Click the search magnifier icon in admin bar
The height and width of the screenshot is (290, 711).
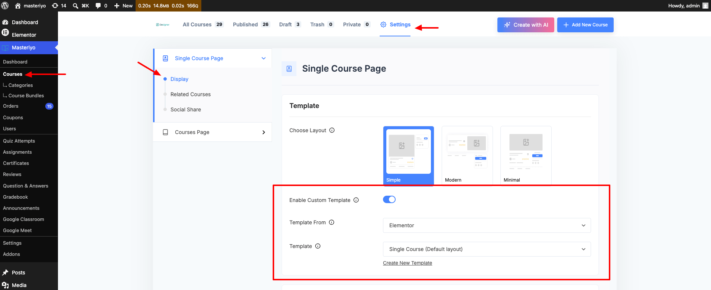tap(75, 6)
